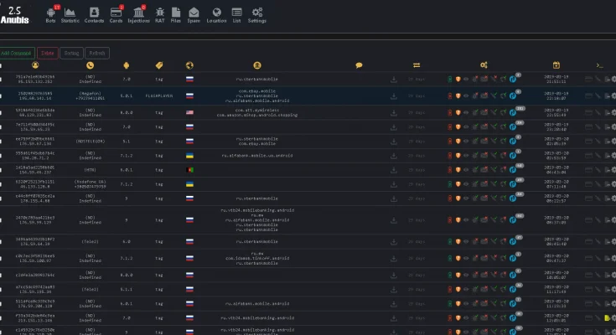The image size is (616, 335).
Task: Click the calendar date column header icon
Action: click(556, 64)
